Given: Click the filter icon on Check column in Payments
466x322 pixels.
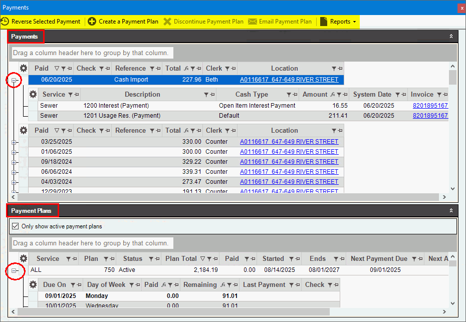Looking at the screenshot, I should (102, 69).
